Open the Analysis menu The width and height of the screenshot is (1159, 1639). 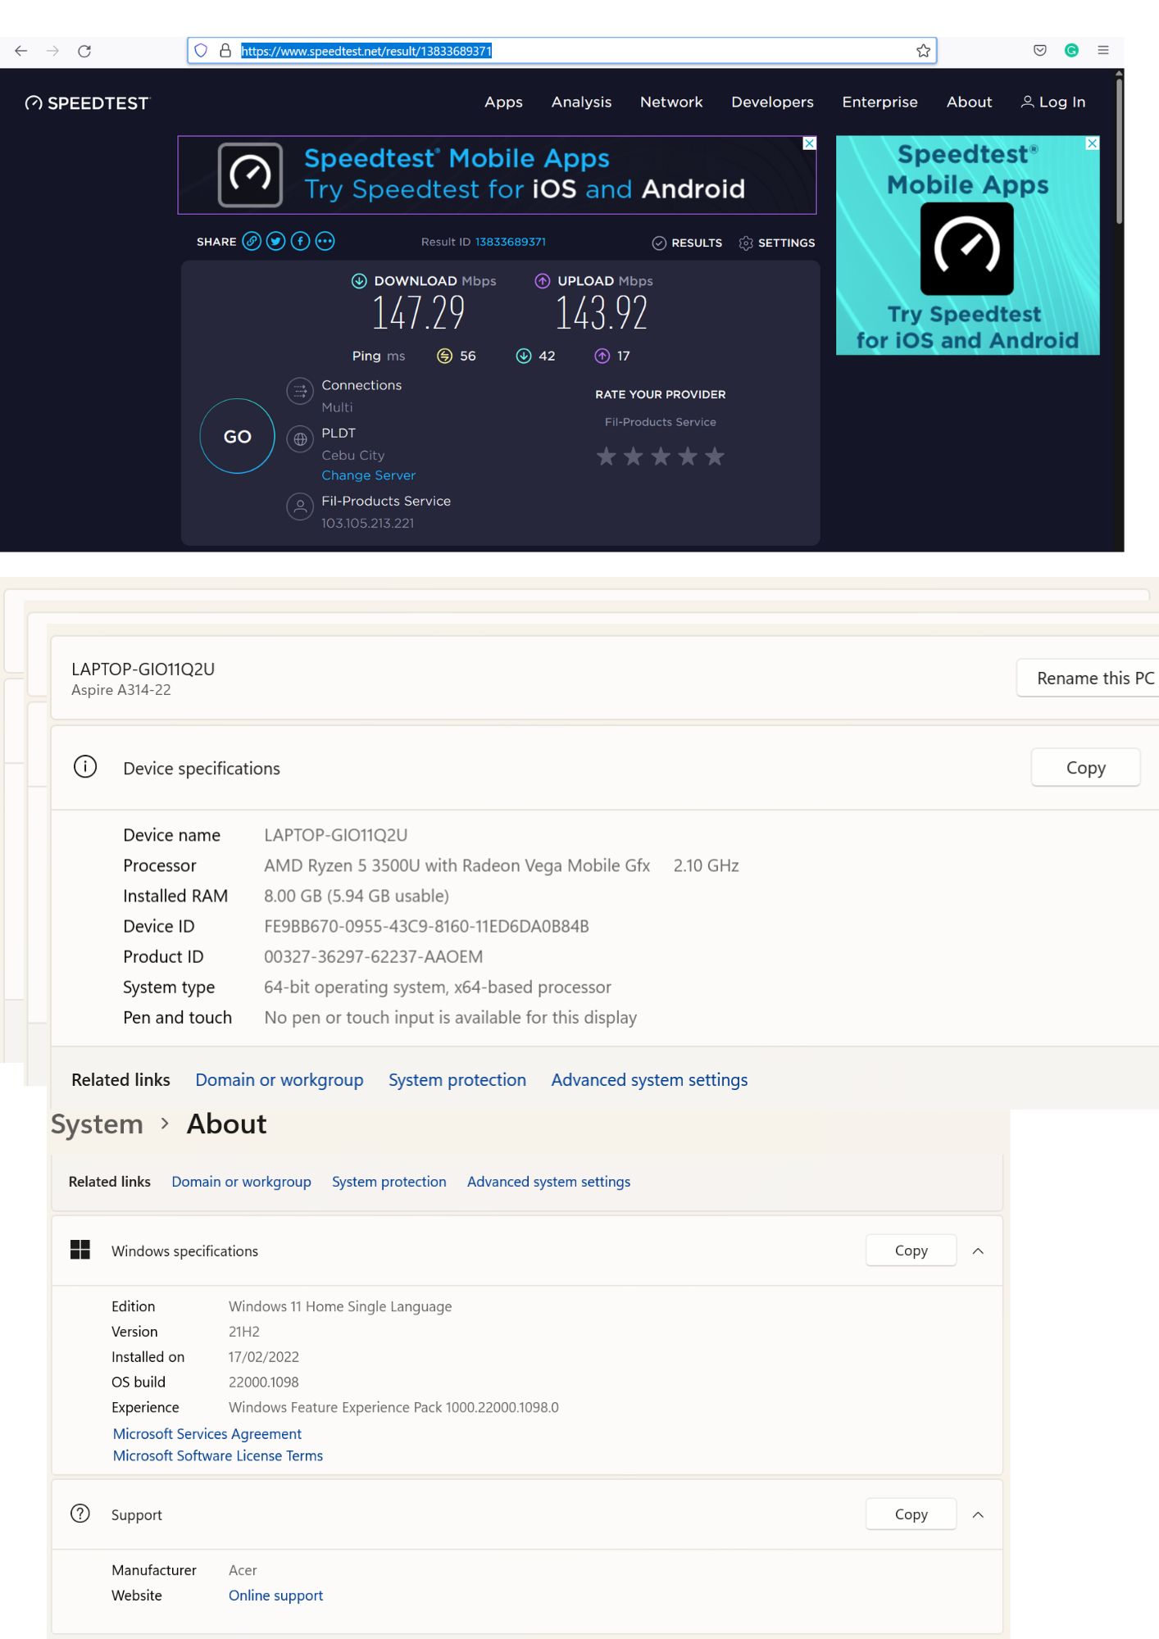click(582, 102)
